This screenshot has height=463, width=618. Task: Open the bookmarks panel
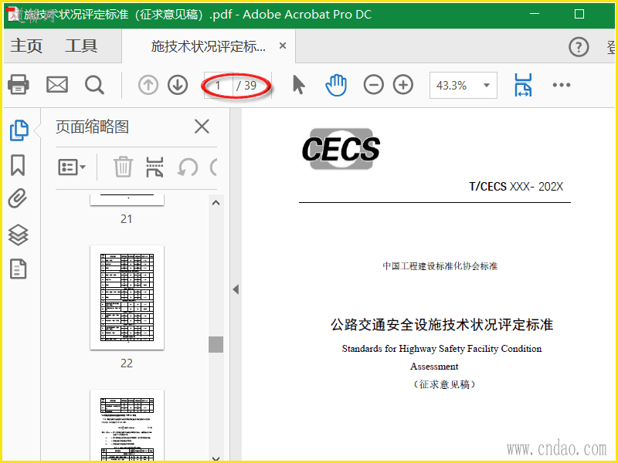point(18,164)
